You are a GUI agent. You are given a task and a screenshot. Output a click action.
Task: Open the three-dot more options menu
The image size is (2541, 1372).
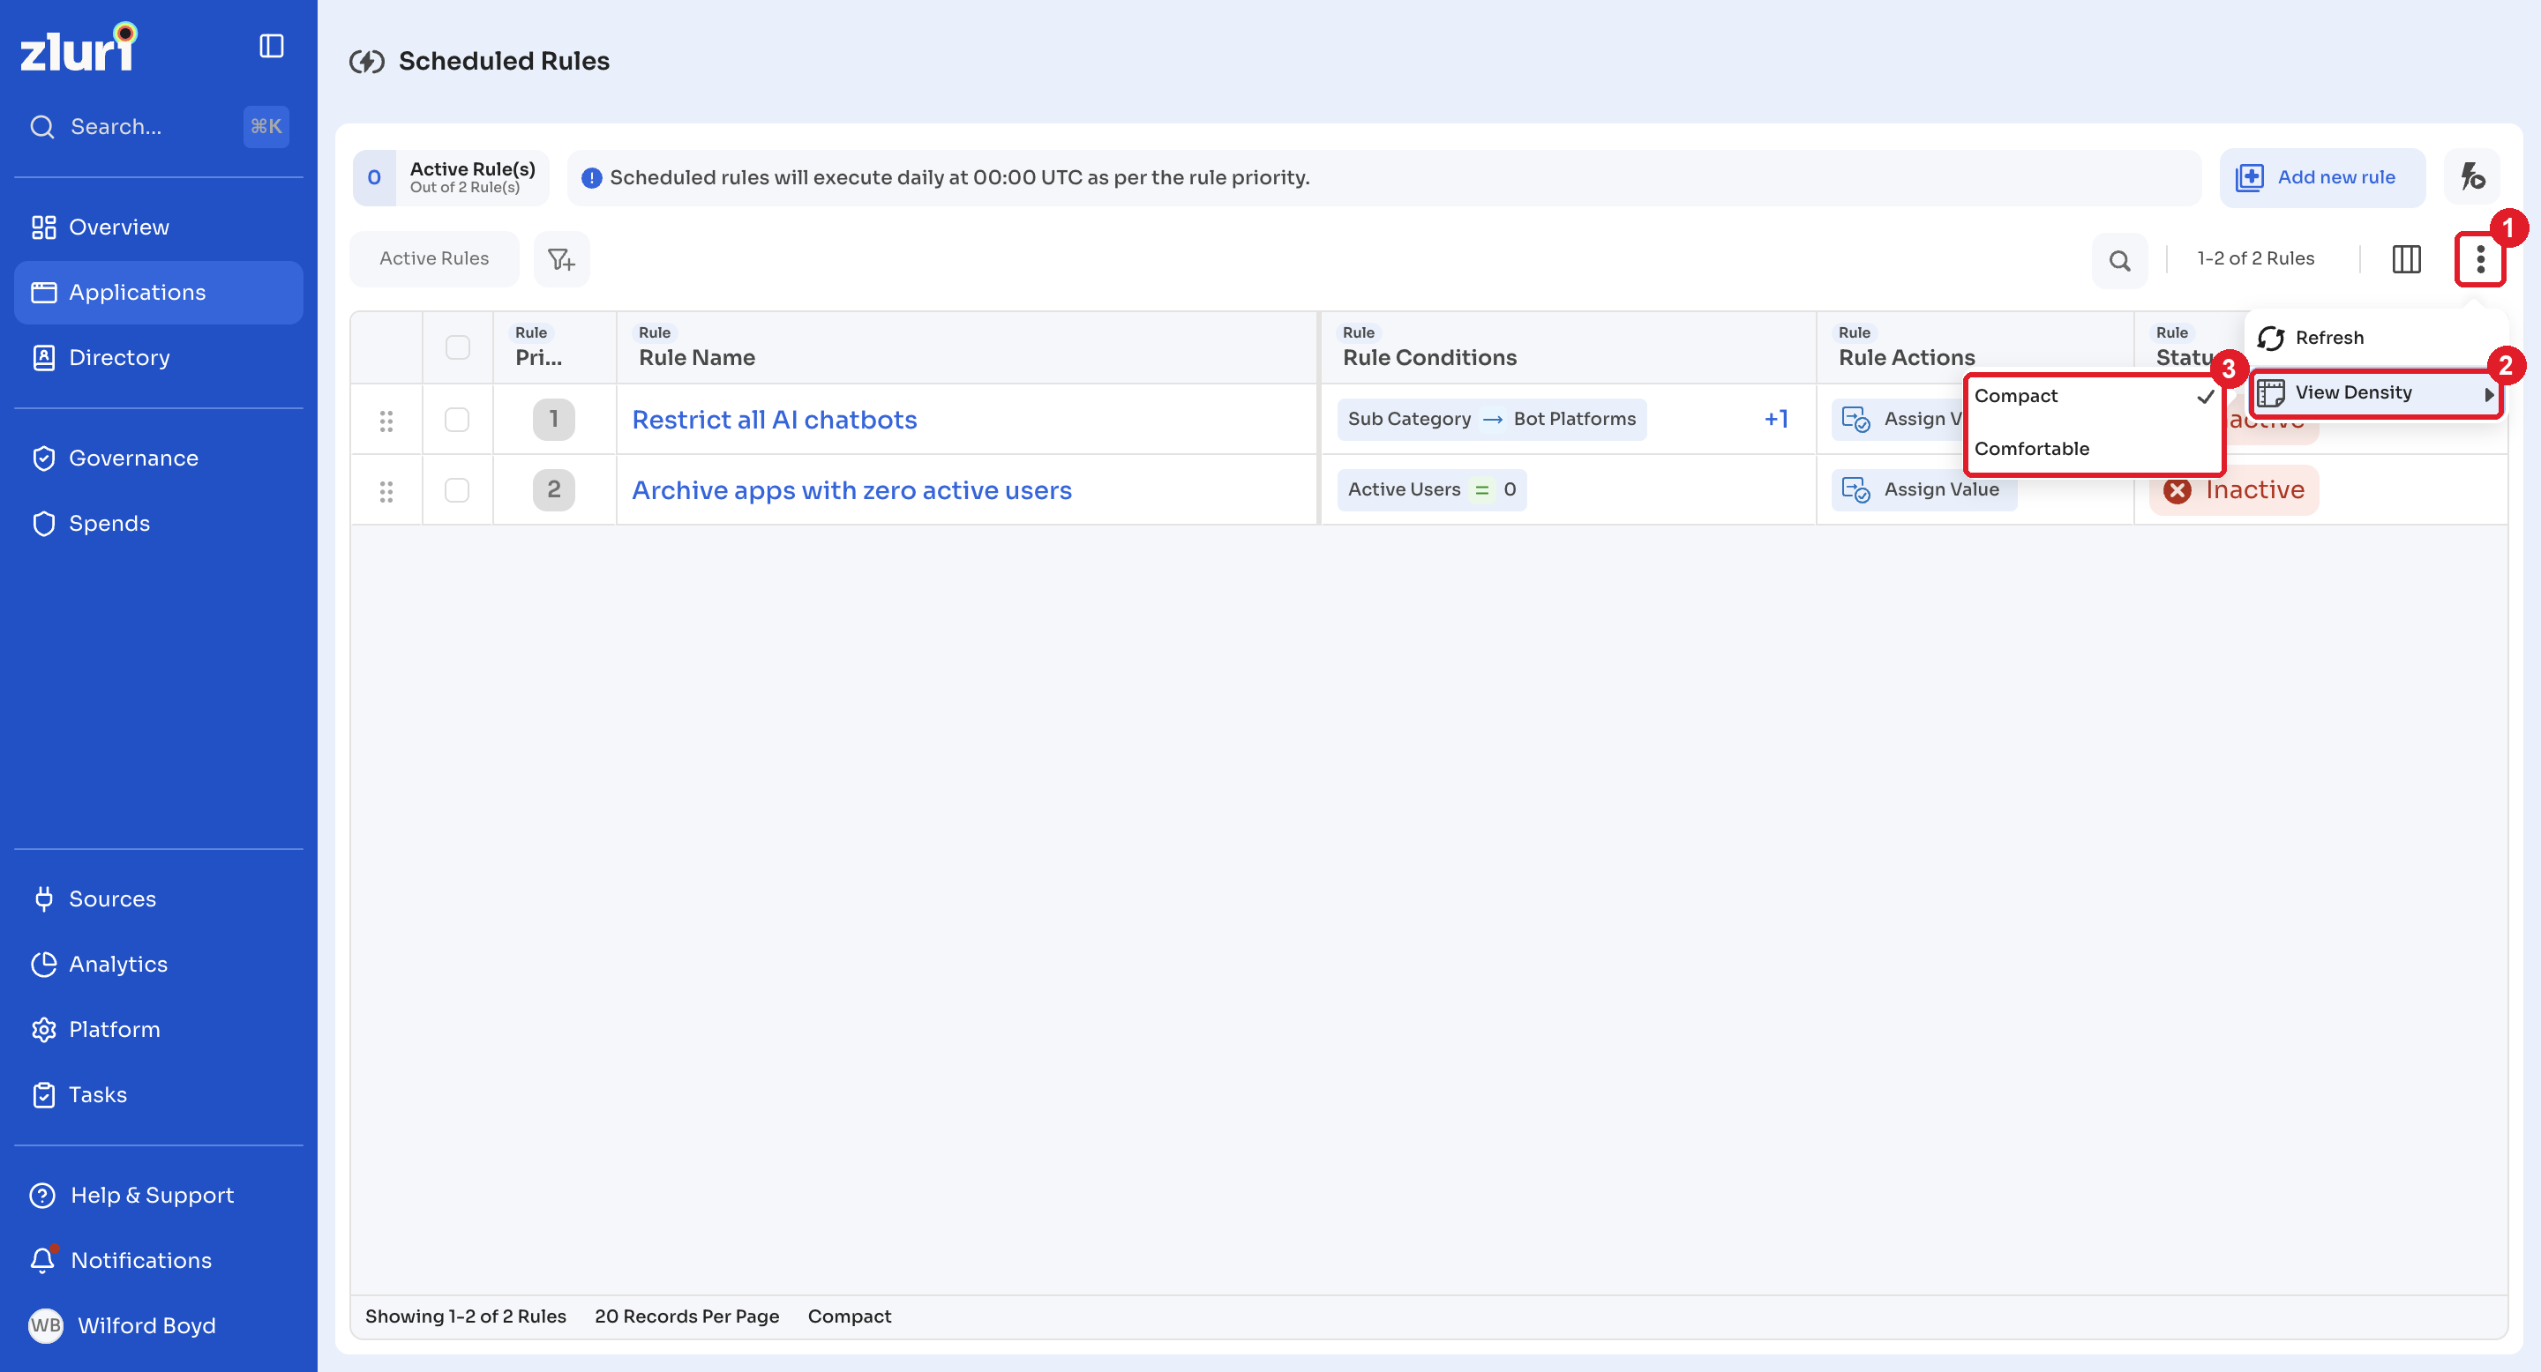click(x=2480, y=259)
